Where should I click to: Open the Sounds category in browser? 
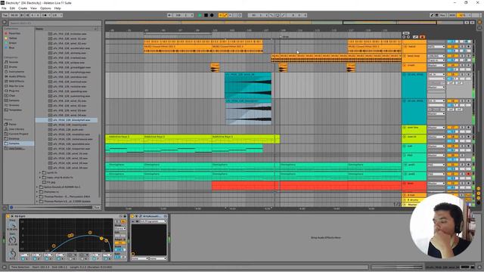(14, 62)
